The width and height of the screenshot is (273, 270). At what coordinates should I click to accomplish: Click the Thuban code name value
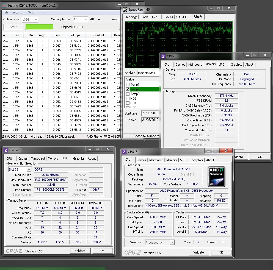point(160,174)
